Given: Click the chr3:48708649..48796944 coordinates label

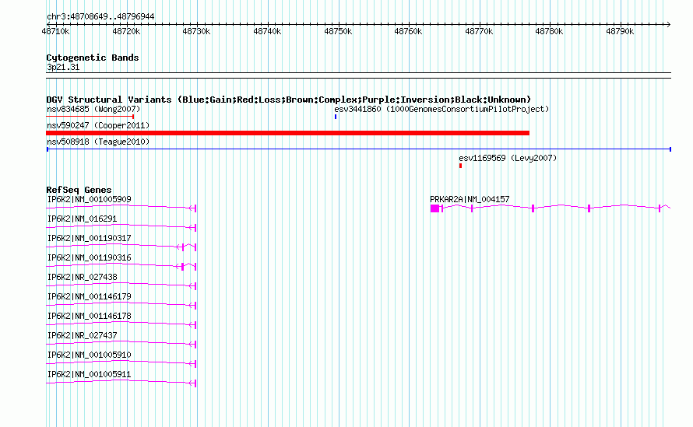Looking at the screenshot, I should [100, 16].
